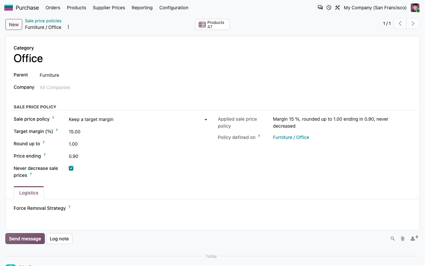The height and width of the screenshot is (266, 425).
Task: Click the Products 47 stat button
Action: (x=212, y=24)
